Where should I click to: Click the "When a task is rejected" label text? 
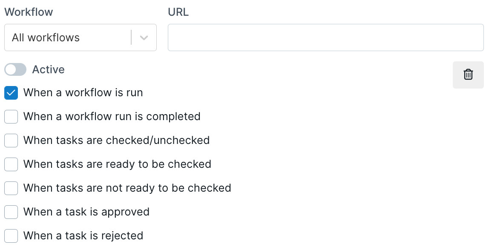tap(83, 236)
